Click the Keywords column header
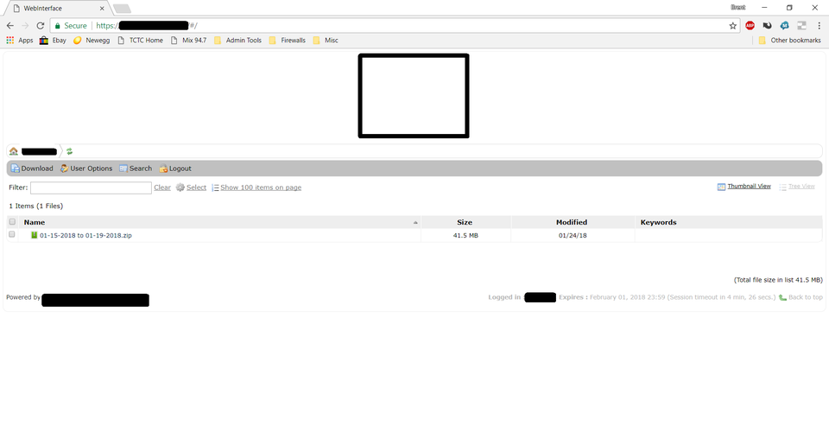 click(658, 222)
